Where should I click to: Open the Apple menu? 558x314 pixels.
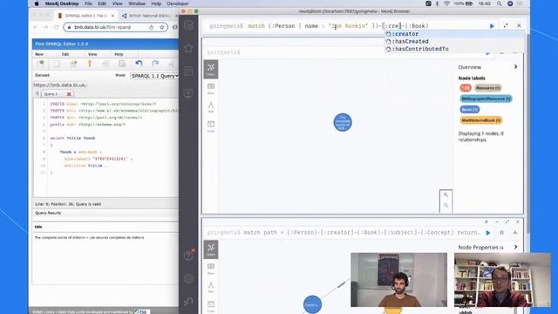37,3
